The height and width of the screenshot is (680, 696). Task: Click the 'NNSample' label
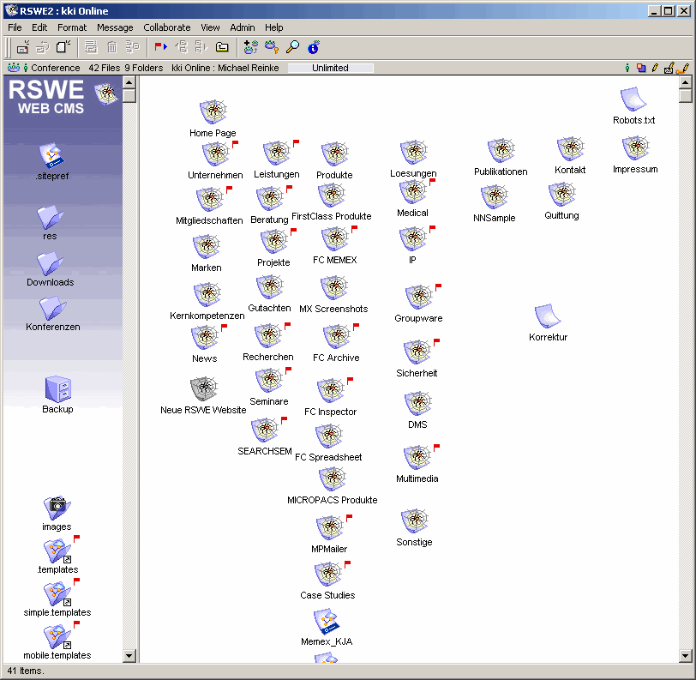[x=494, y=218]
